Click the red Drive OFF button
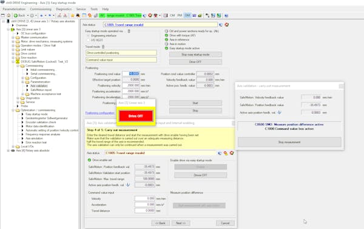364x229 pixels. tap(136, 116)
